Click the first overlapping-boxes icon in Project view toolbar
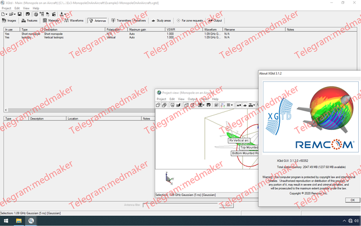The image size is (361, 226). tap(158, 105)
